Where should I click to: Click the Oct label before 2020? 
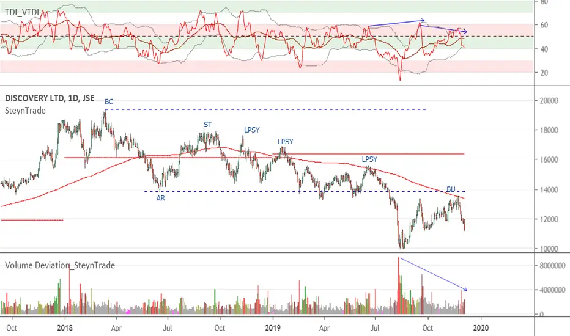[x=427, y=328]
